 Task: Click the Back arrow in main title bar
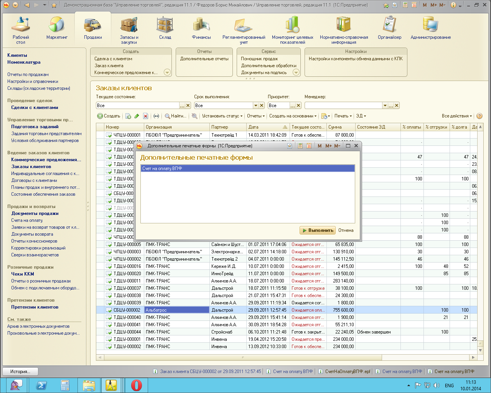click(x=26, y=5)
